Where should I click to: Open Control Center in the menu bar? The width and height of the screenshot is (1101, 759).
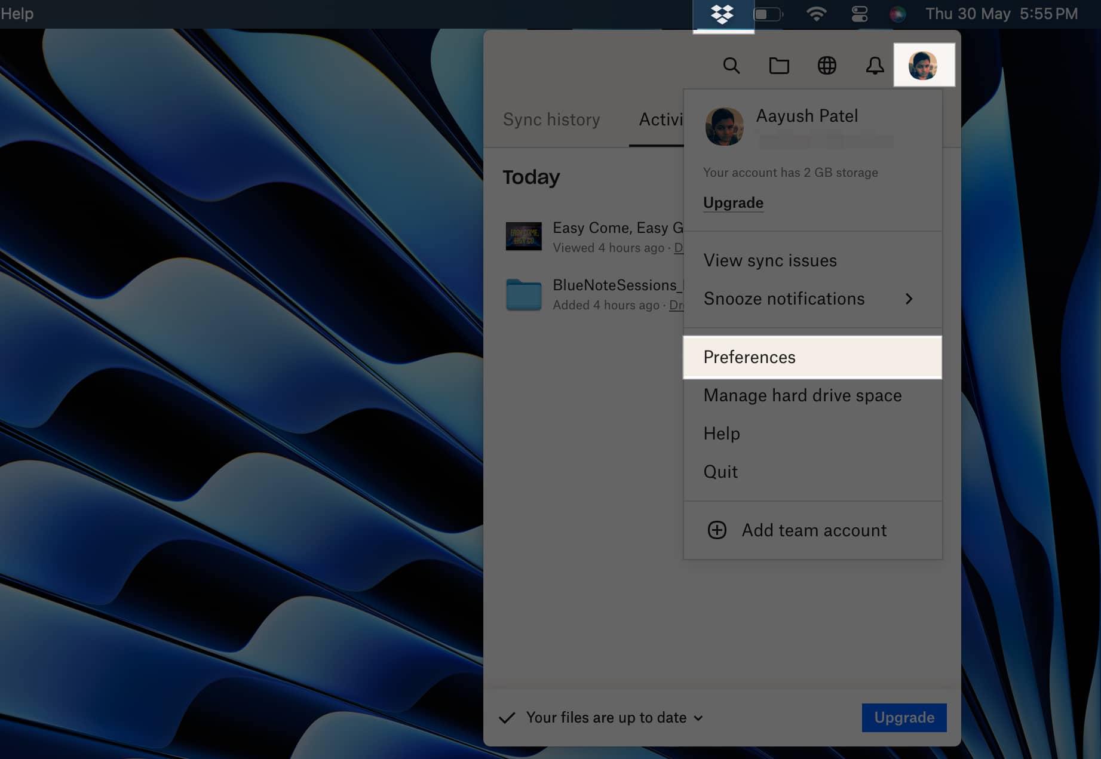pos(859,14)
